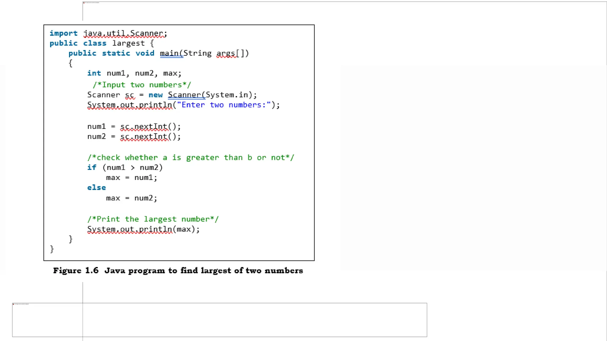607x341 pixels.
Task: Click the 'if' keyword
Action: click(x=92, y=168)
